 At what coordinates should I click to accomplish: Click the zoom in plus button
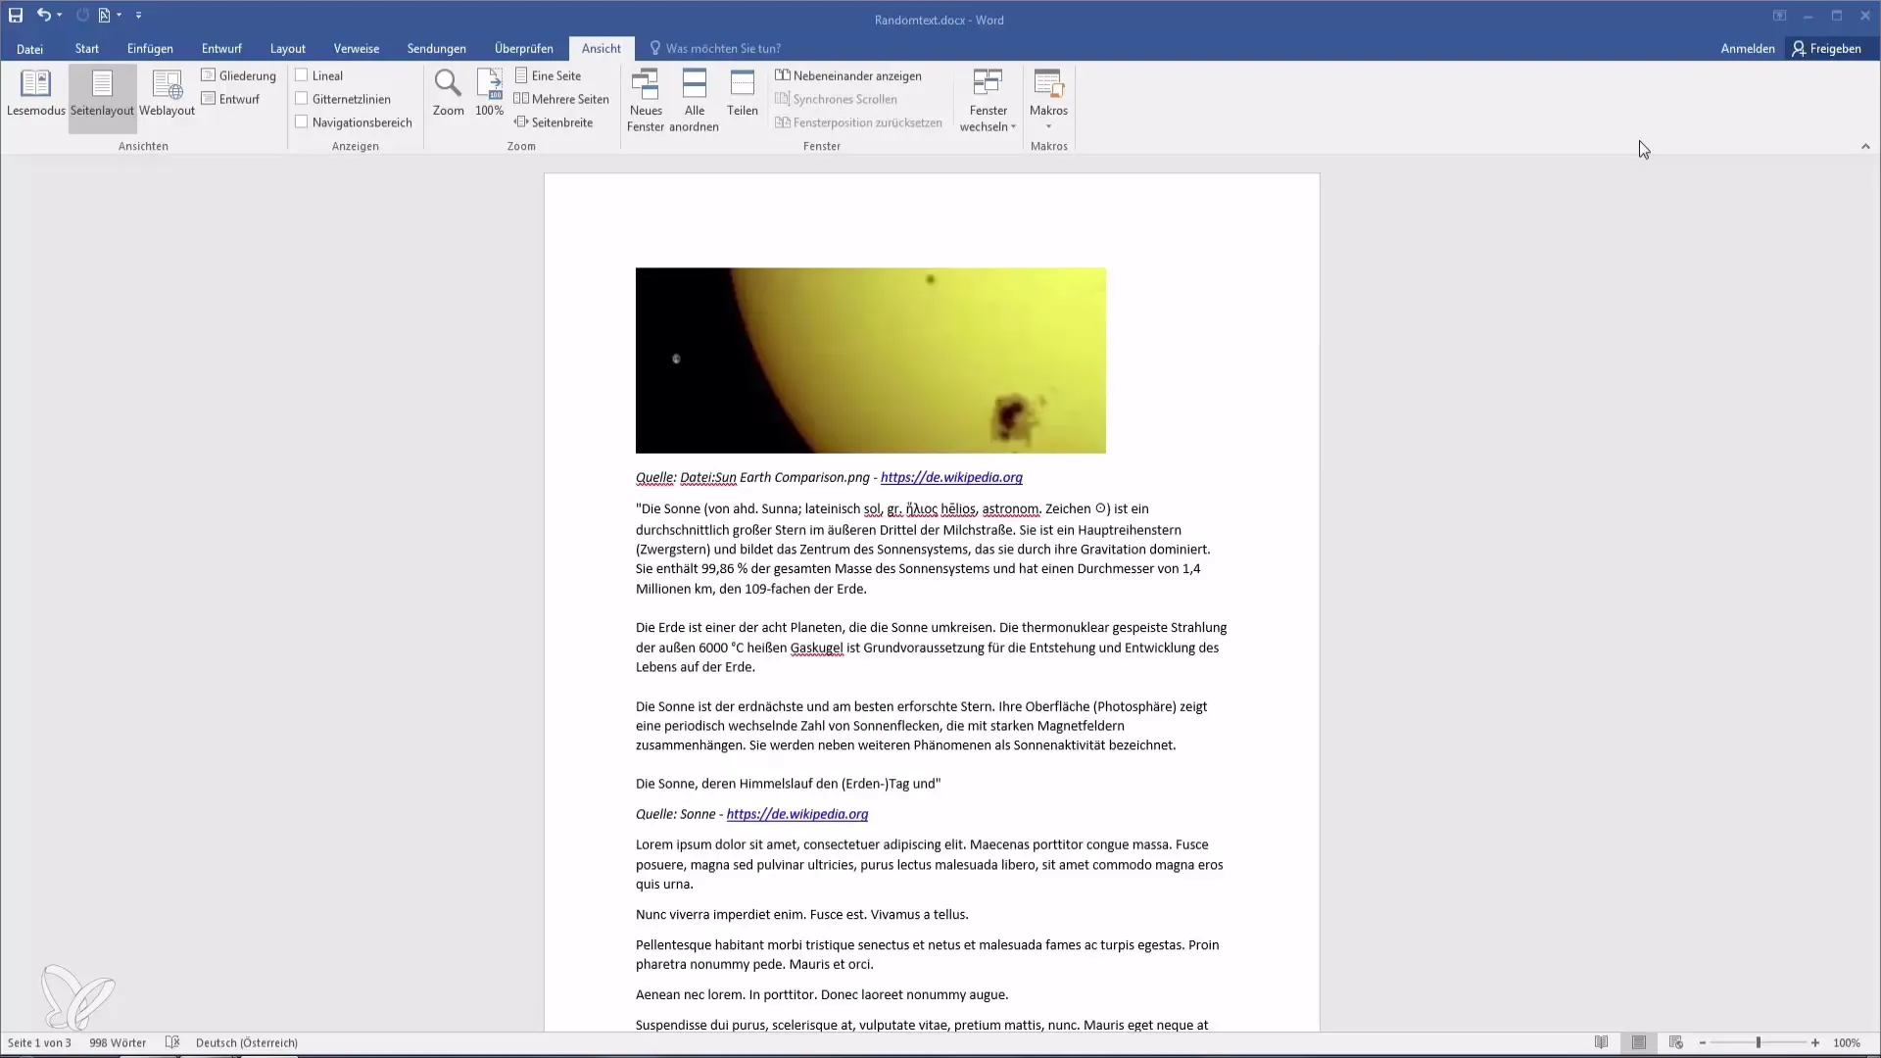point(1815,1042)
